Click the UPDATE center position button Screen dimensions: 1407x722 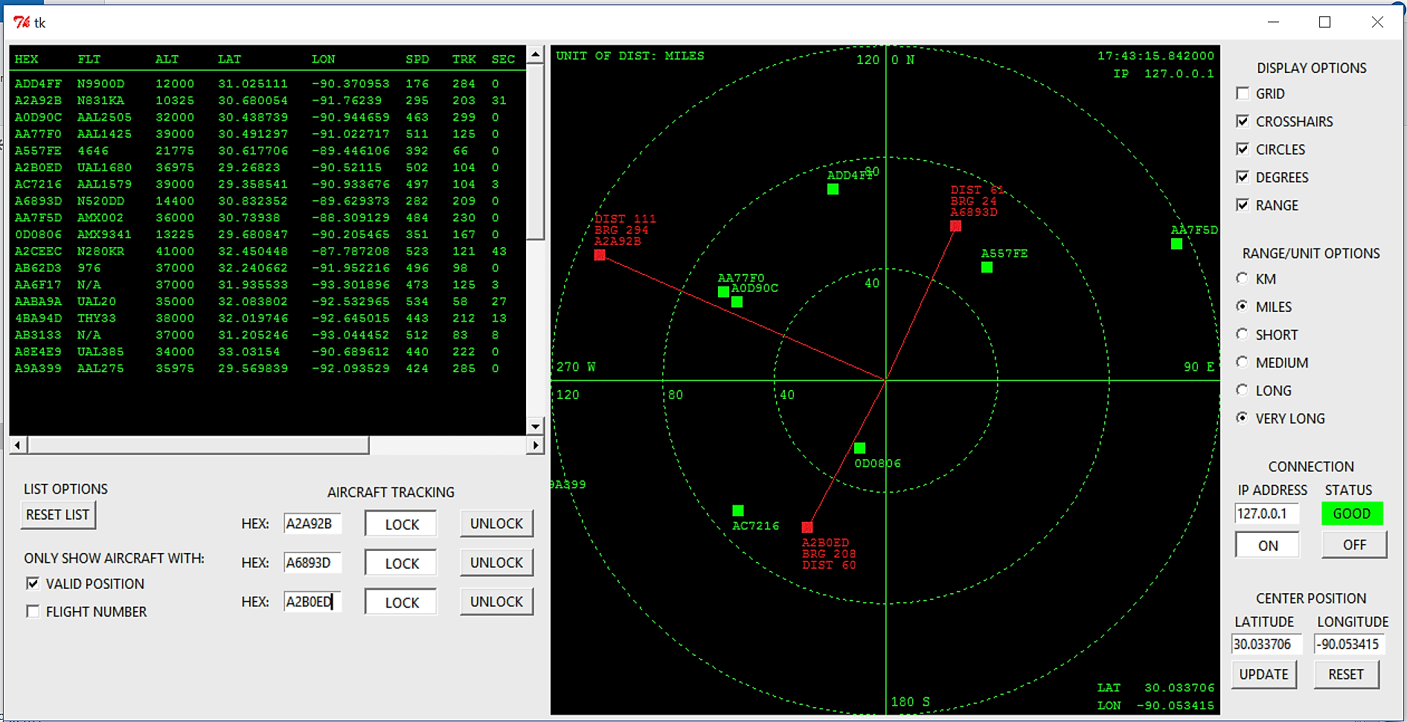(x=1263, y=674)
